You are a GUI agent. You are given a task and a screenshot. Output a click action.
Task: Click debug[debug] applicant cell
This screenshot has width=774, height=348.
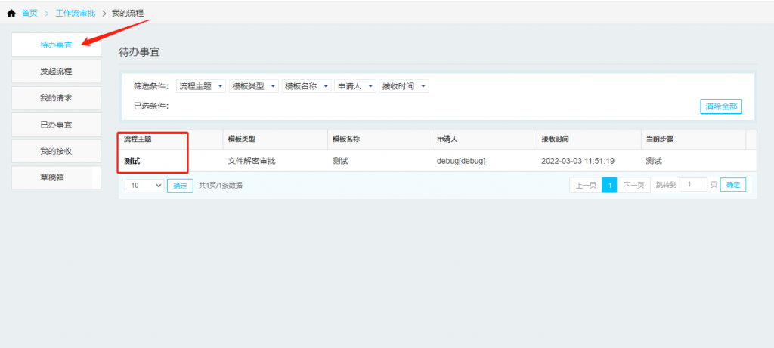461,161
